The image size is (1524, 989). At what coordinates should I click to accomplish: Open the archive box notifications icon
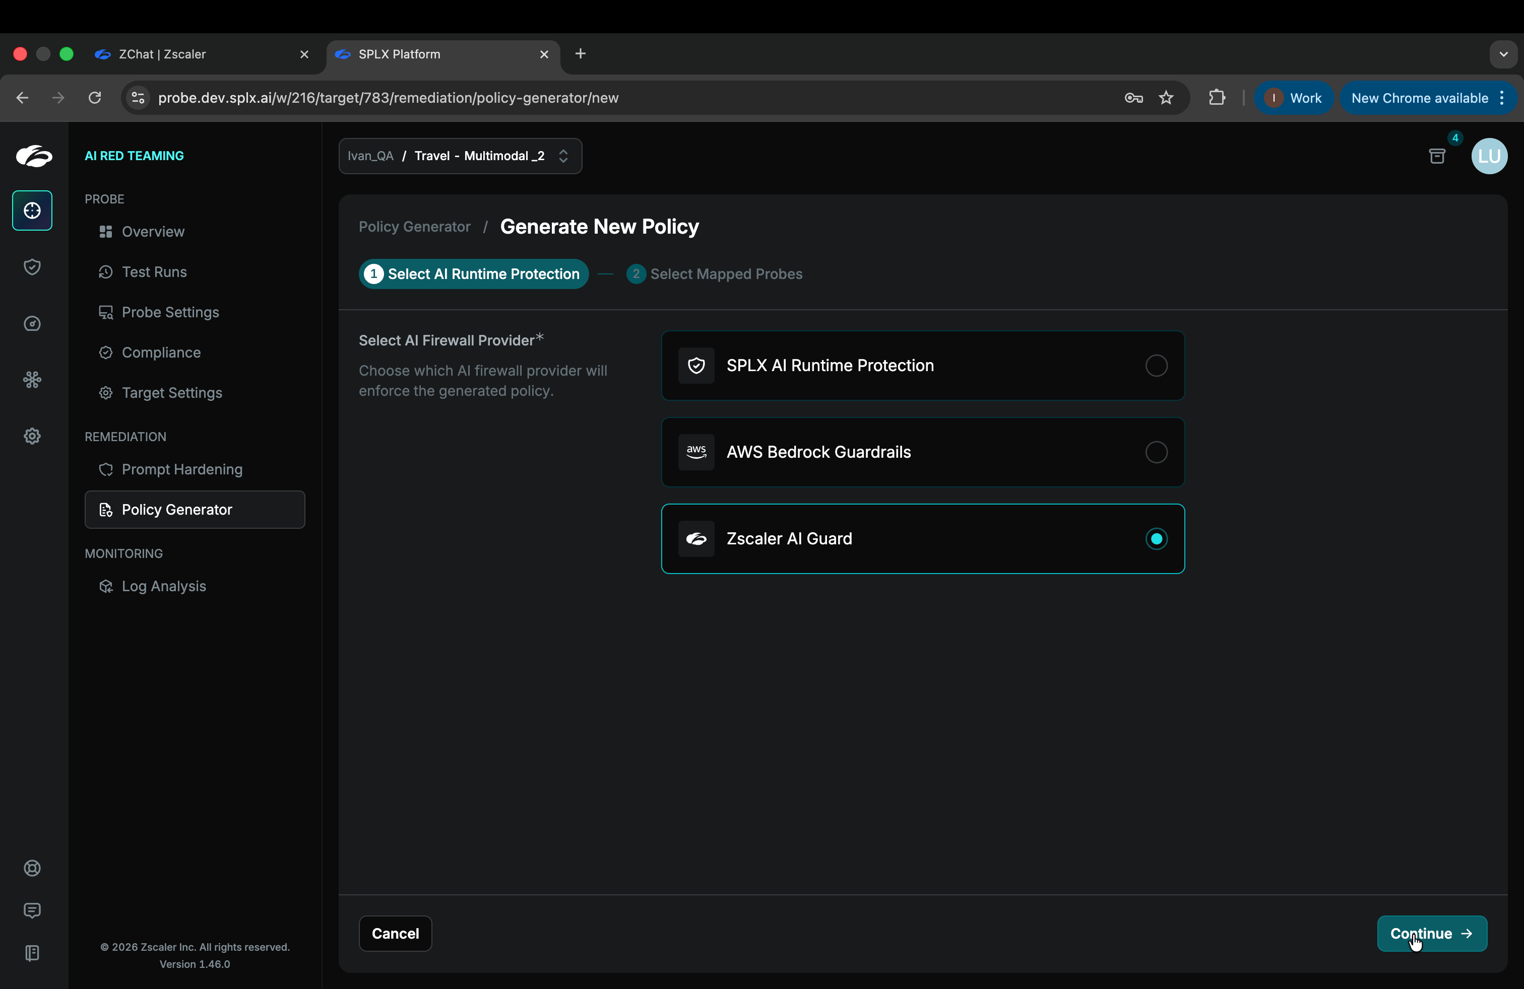1437,156
